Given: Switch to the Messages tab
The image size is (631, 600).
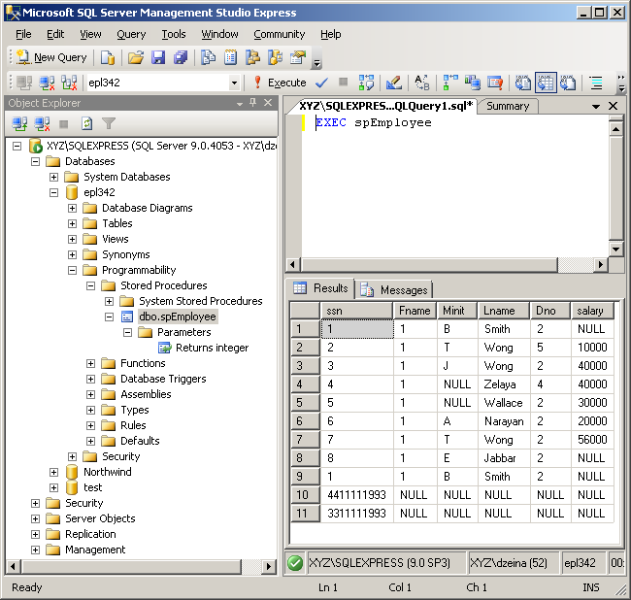Looking at the screenshot, I should pyautogui.click(x=395, y=289).
